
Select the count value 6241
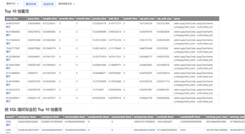point(9,130)
